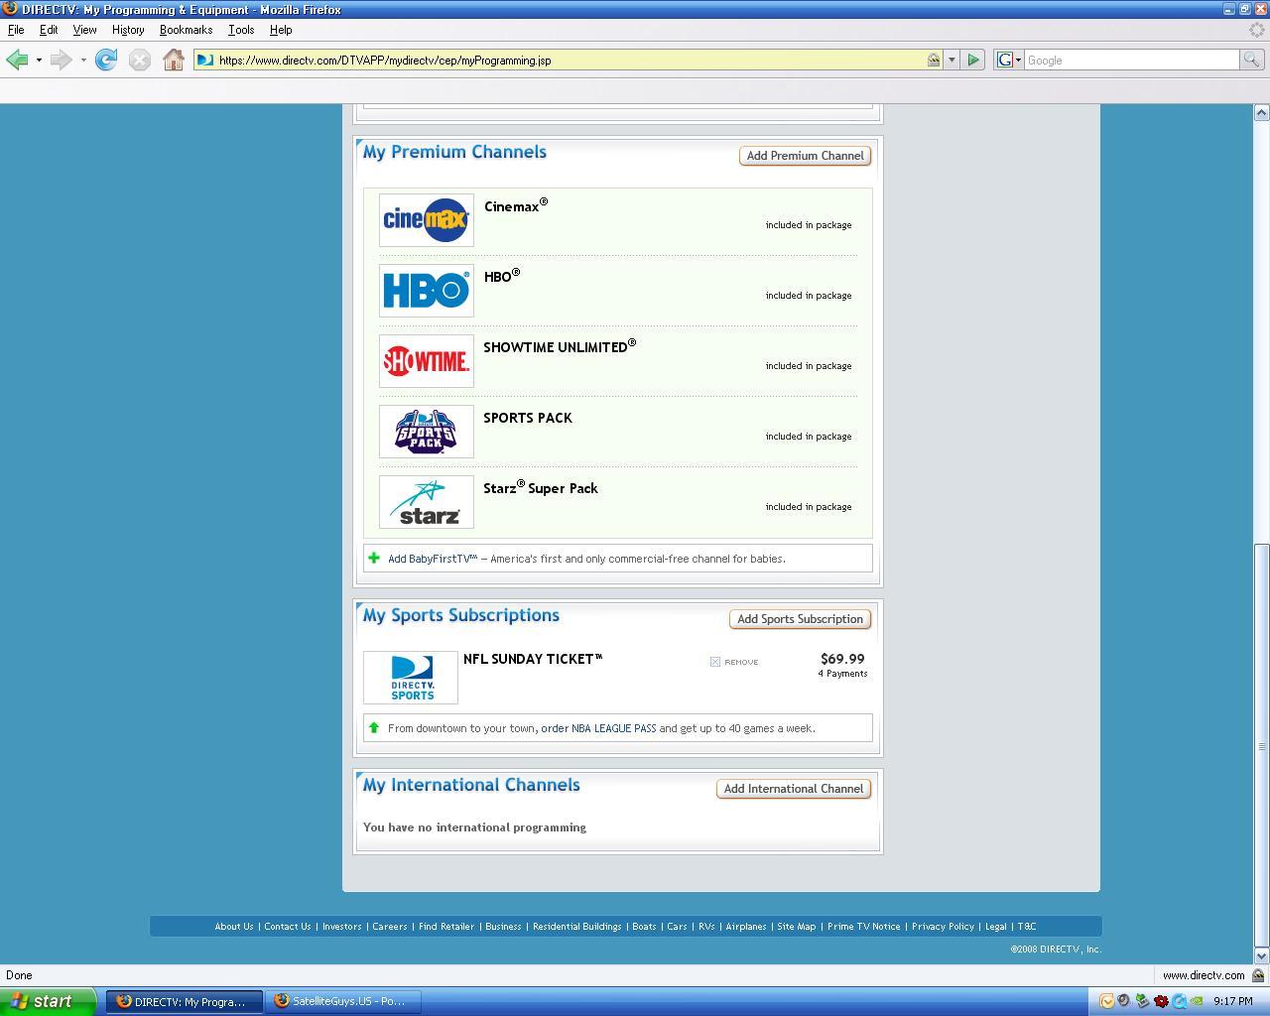Click green up arrow beside NBA League Pass
Viewport: 1270px width, 1016px height.
pos(374,728)
